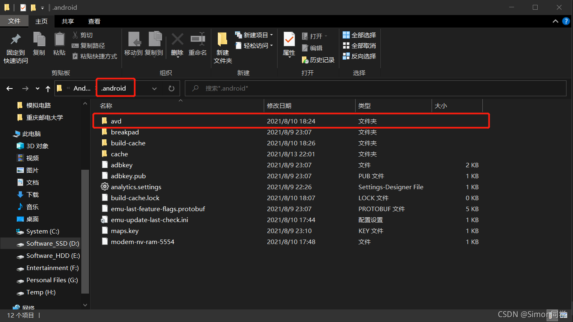This screenshot has height=322, width=573.
Task: Click the navigation pane vertical scrollbar
Action: coord(85,231)
